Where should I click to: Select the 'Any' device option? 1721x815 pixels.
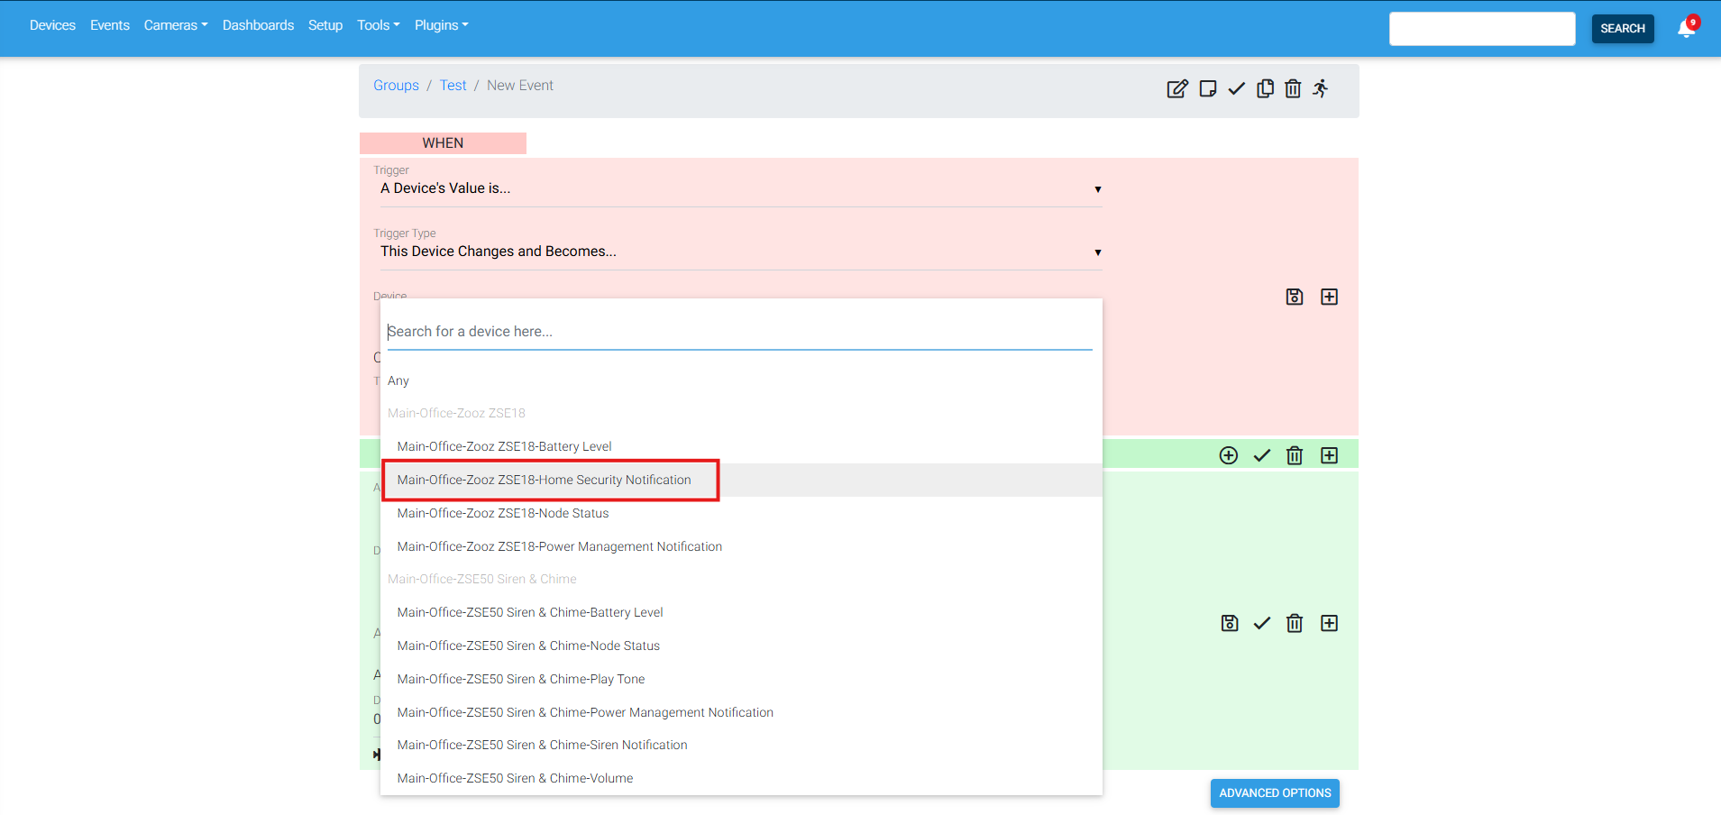tap(741, 380)
